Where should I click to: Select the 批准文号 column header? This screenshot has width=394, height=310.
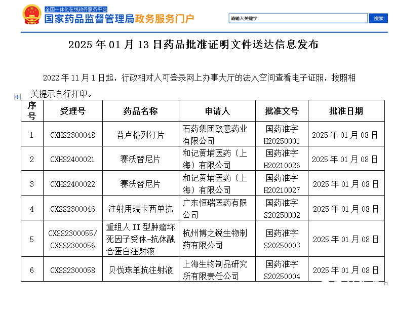click(282, 111)
